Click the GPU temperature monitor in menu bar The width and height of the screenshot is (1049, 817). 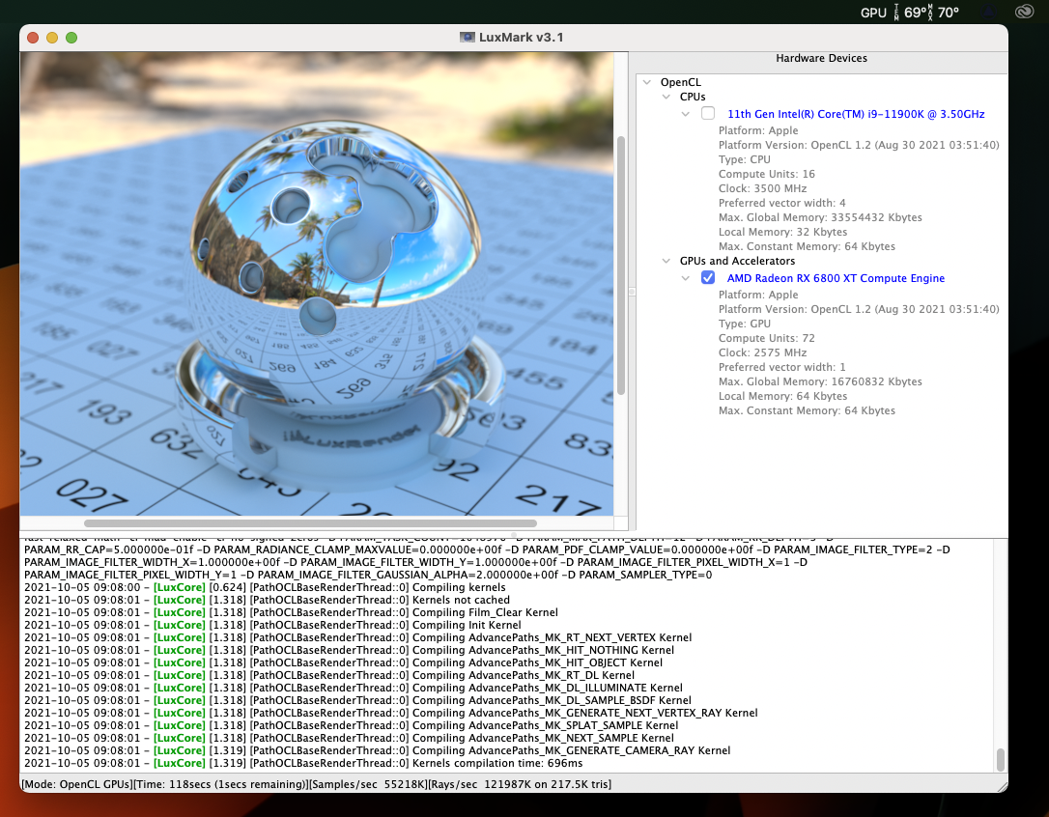[x=910, y=13]
